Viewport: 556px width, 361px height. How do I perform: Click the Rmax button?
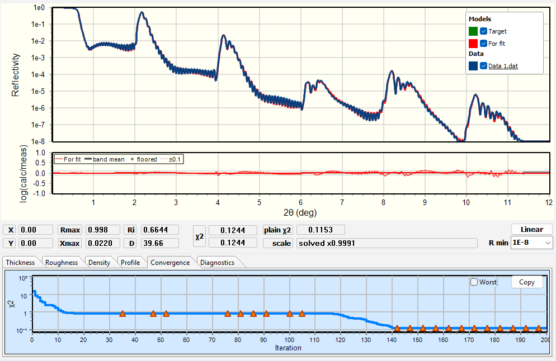70,230
